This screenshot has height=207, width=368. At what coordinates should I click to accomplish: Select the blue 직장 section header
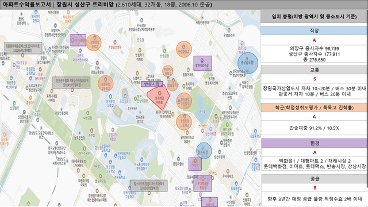pos(314,30)
